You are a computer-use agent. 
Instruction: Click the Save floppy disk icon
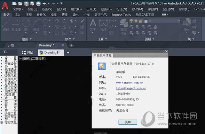coord(26,3)
